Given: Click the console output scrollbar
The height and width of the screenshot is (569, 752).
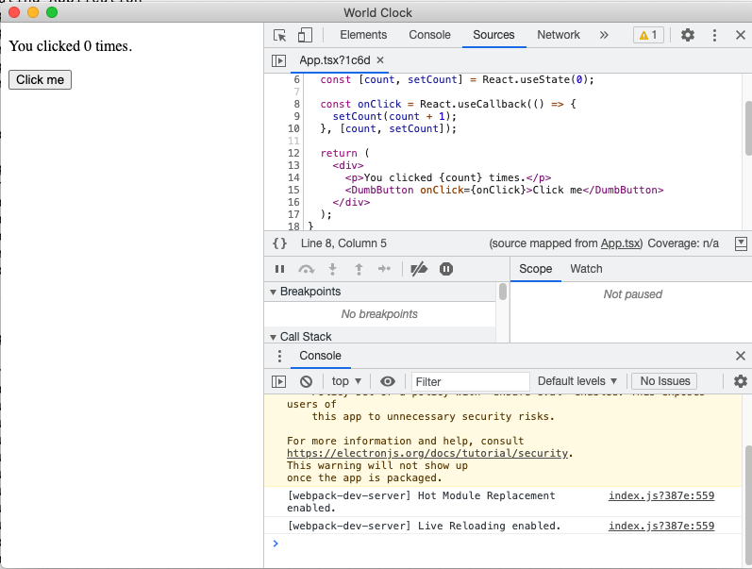Looking at the screenshot, I should [748, 505].
